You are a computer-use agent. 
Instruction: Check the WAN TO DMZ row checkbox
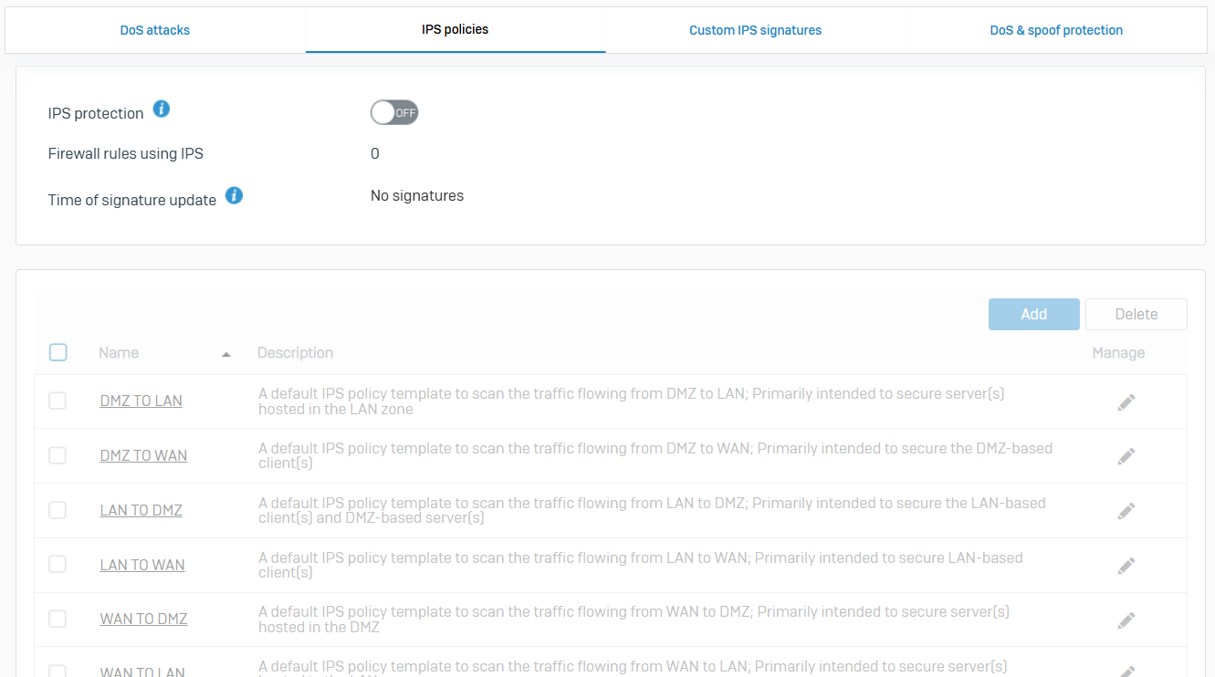coord(58,619)
